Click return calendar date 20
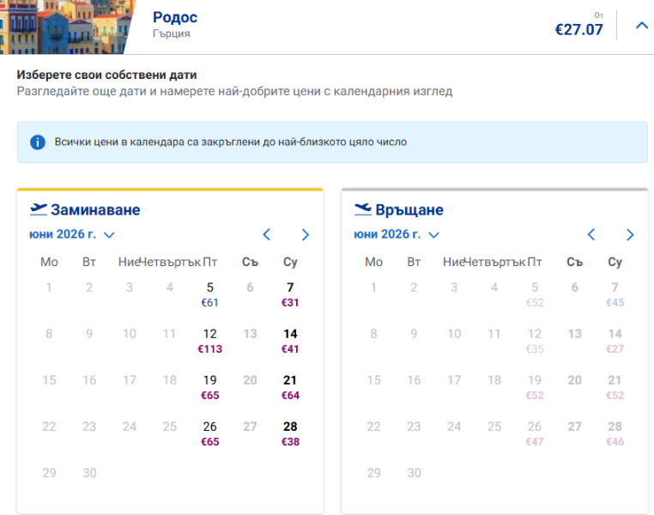The image size is (654, 515). coord(575,380)
